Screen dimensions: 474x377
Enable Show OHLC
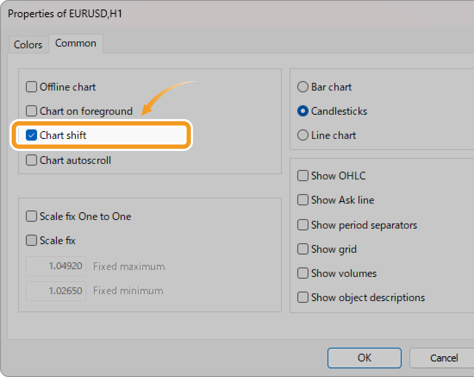pos(303,176)
